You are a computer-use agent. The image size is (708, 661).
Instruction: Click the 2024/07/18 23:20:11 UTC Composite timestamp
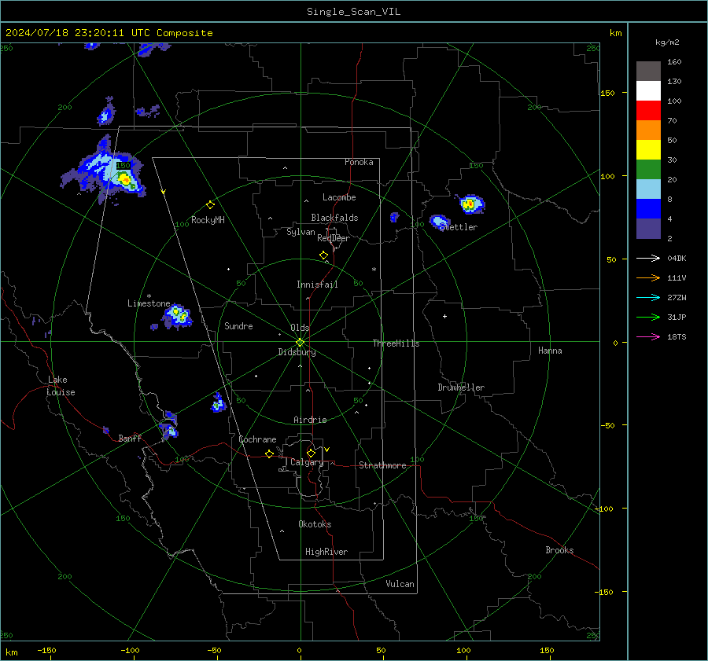[109, 33]
